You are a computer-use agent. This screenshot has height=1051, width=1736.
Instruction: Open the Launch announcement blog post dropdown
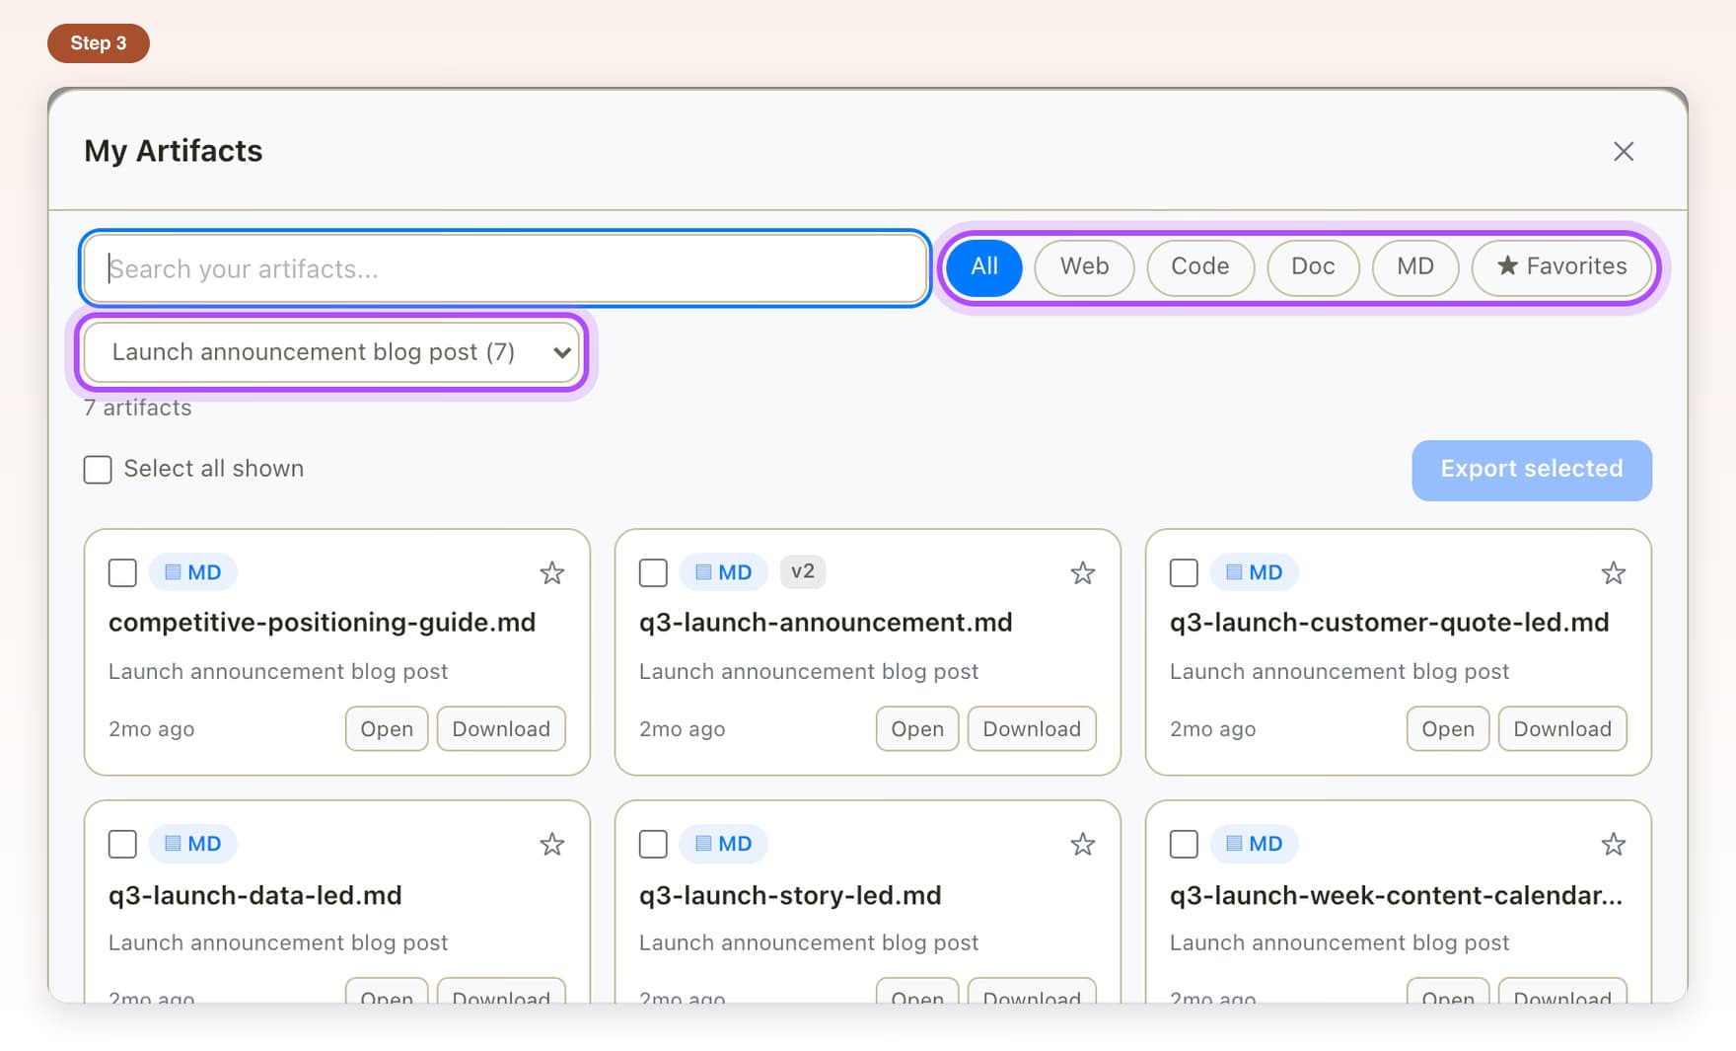pos(332,352)
